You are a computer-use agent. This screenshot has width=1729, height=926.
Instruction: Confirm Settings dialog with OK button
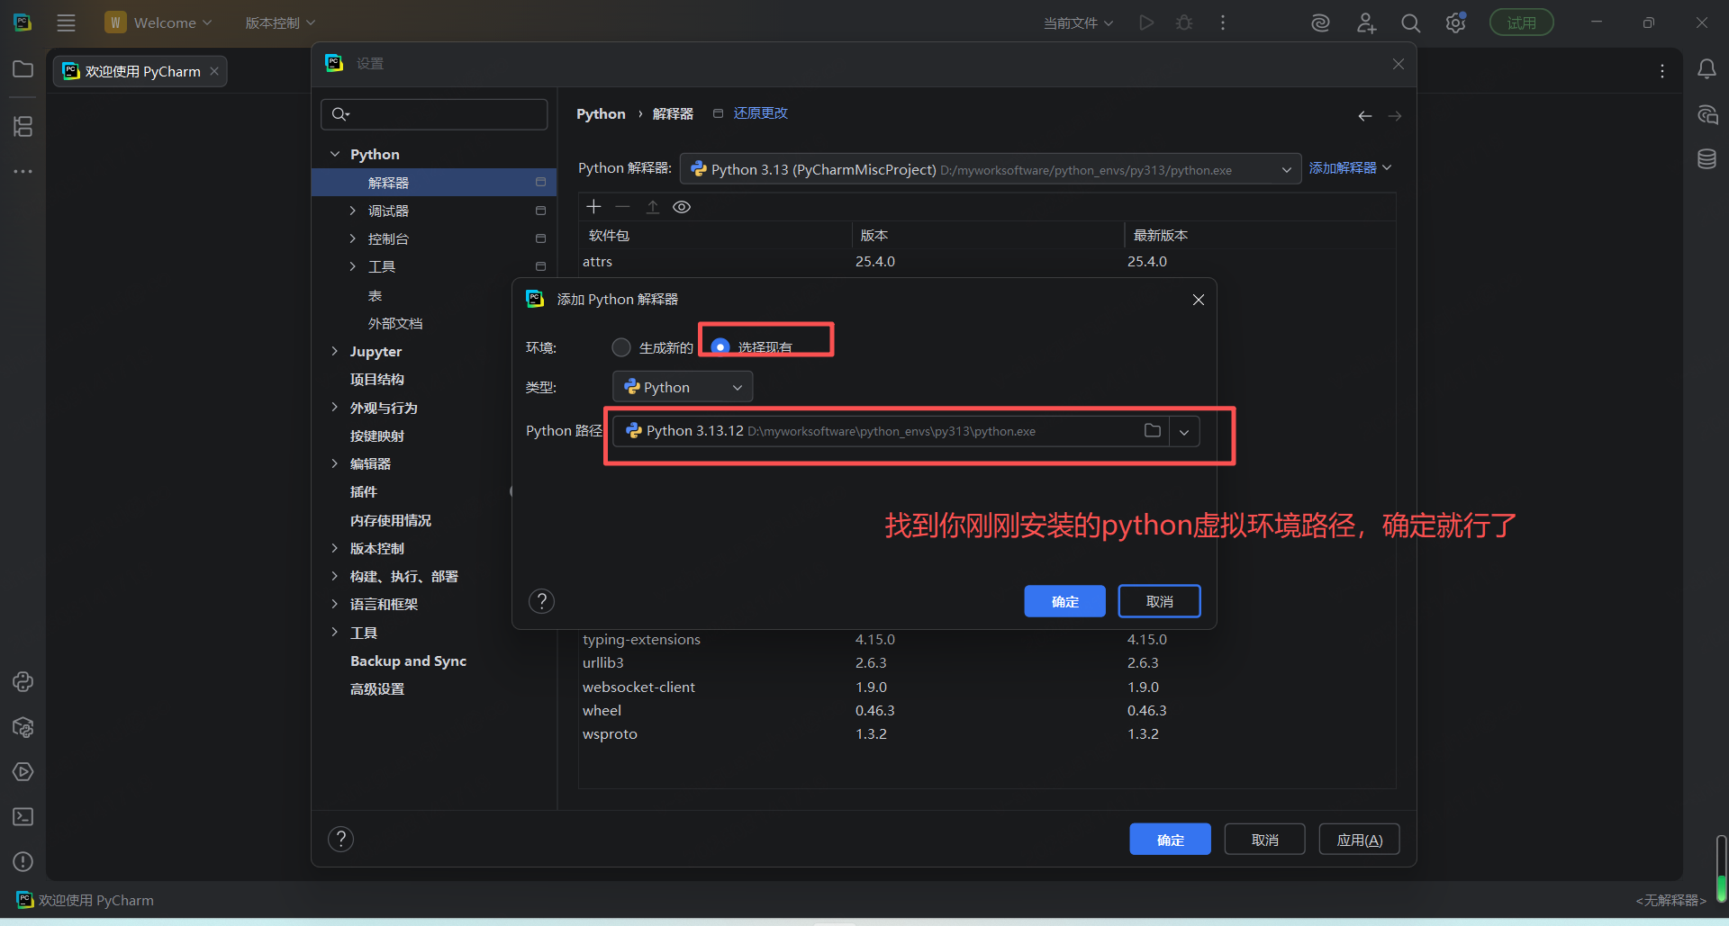pos(1170,840)
